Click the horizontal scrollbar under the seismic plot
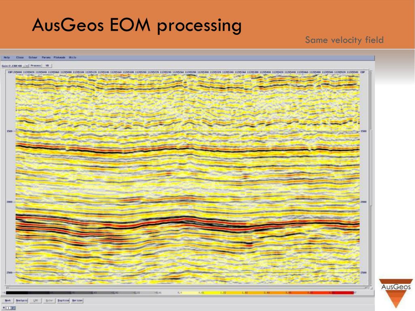The image size is (415, 311). point(188,288)
